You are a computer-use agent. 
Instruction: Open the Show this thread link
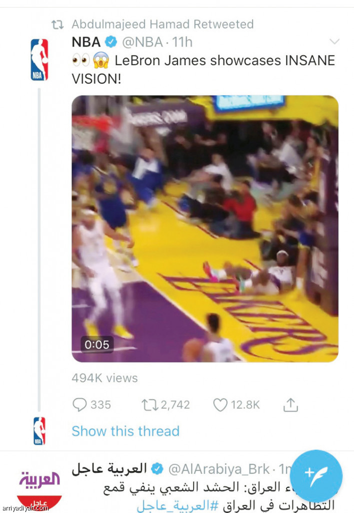pyautogui.click(x=125, y=431)
